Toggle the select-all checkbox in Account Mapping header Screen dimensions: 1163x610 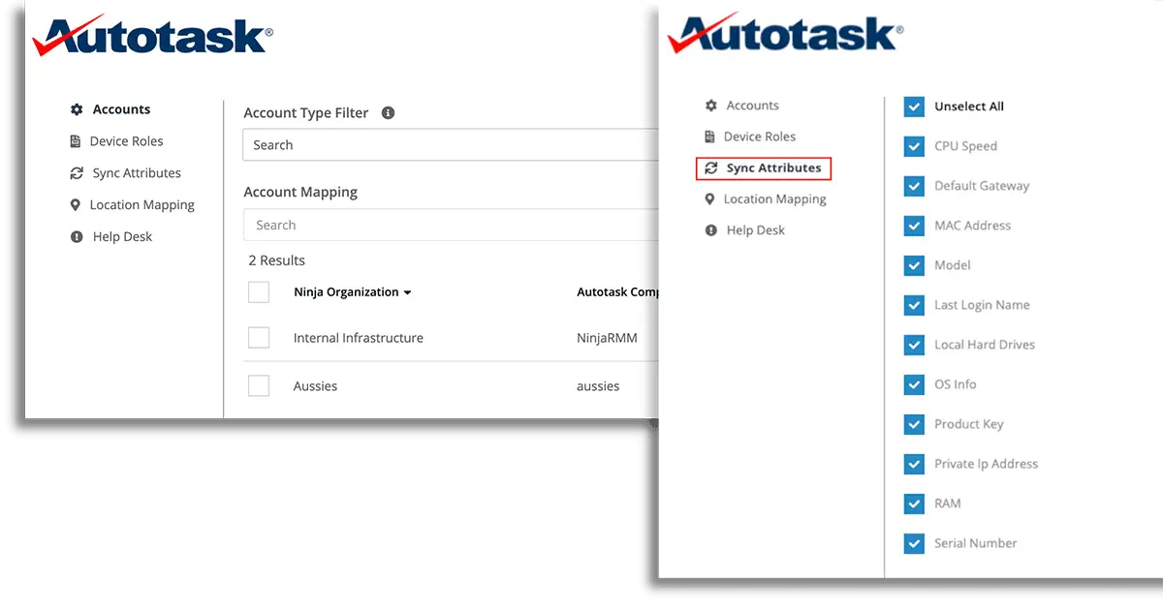pos(259,292)
